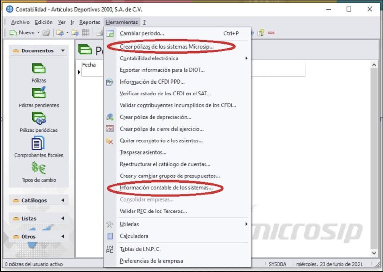Open Calculadora from the Herramientas menu
The image size is (383, 272).
177,236
